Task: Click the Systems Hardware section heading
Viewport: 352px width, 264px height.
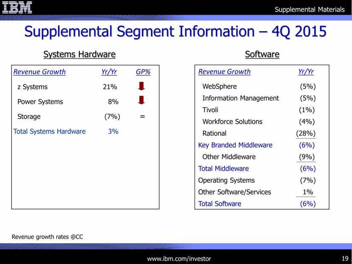Action: pyautogui.click(x=79, y=54)
